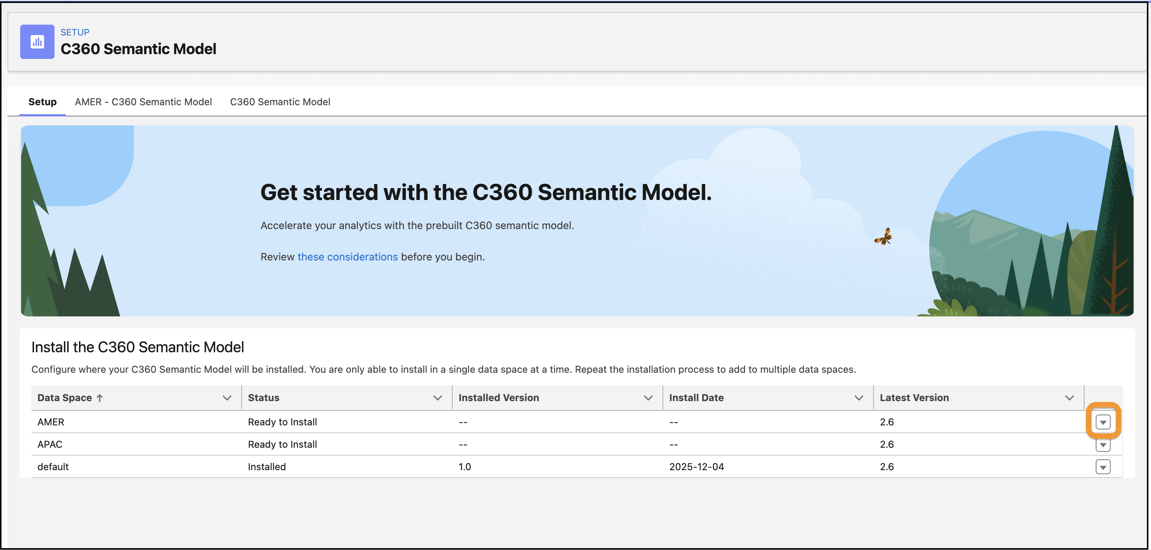Click latest version 2.6 in AMER row
1151x550 pixels.
(887, 422)
